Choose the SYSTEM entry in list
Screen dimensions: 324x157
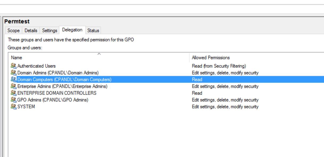point(26,107)
